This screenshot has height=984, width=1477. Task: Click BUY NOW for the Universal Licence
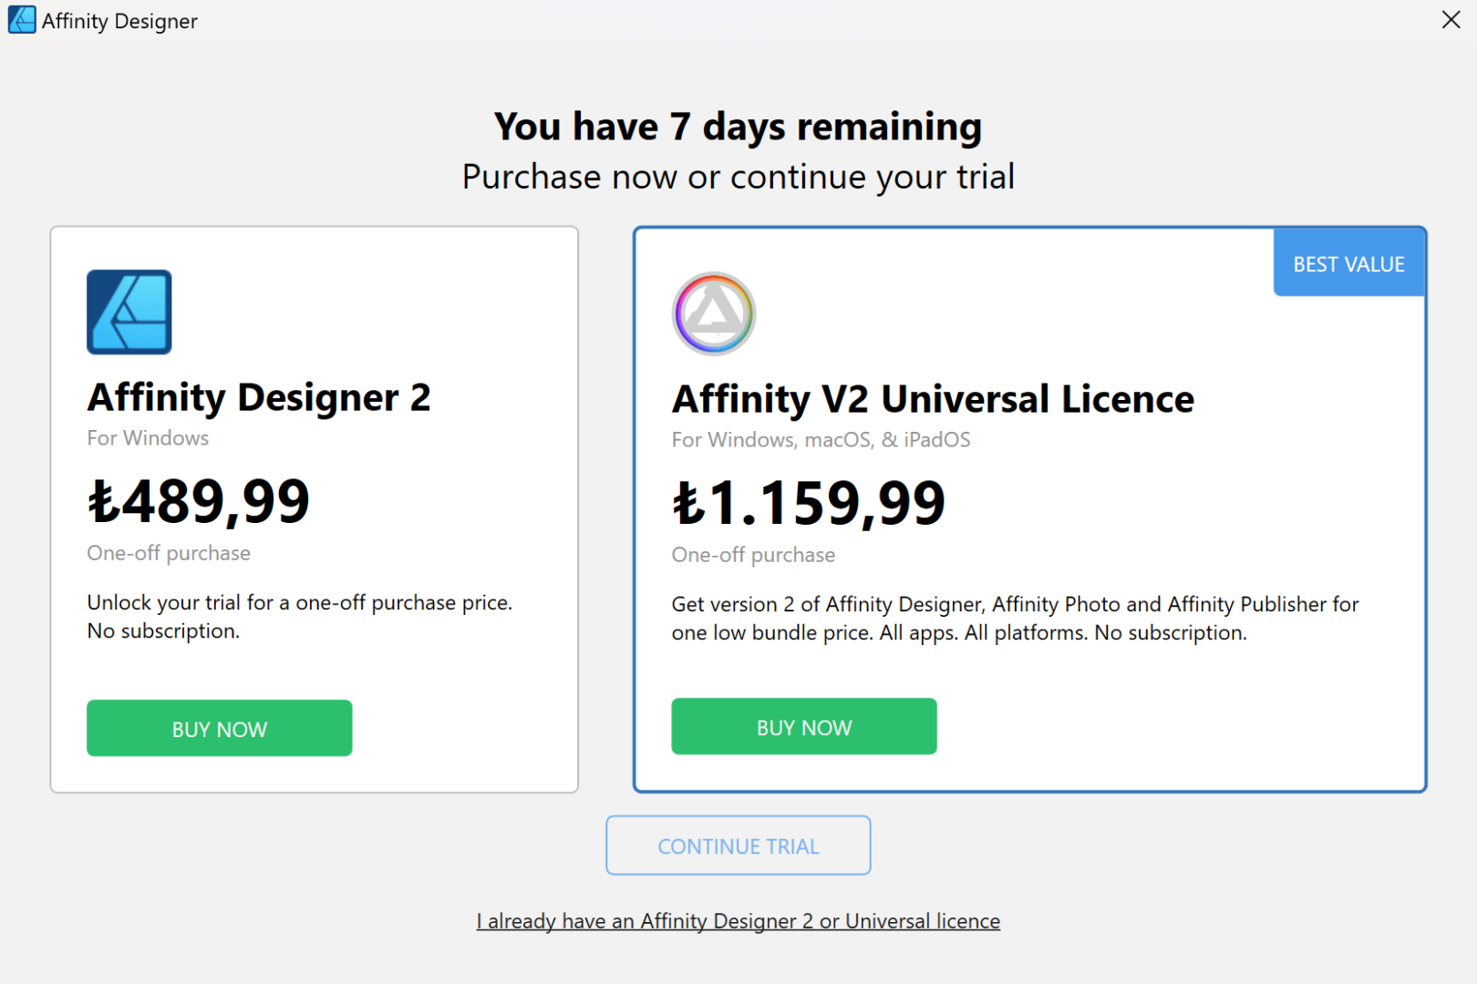[803, 726]
